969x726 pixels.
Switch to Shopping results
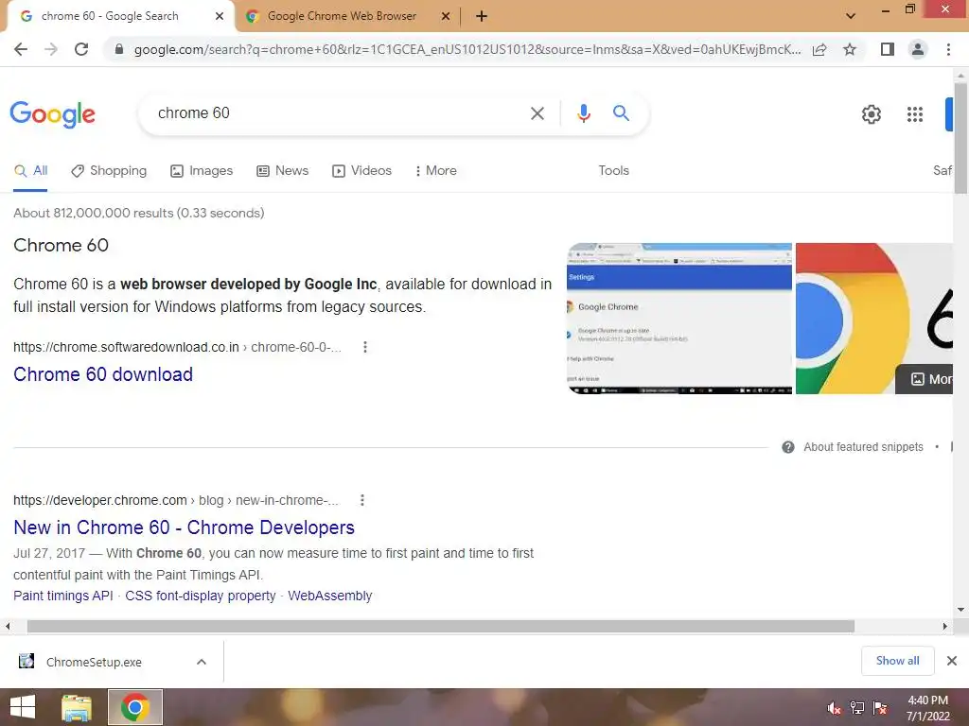click(x=109, y=171)
